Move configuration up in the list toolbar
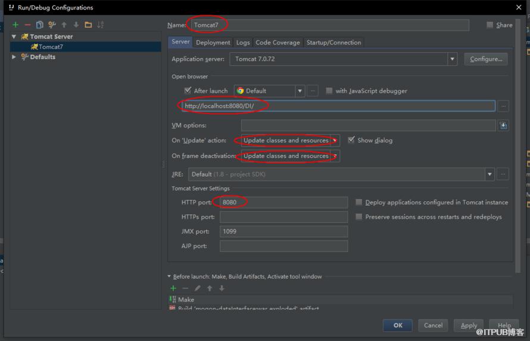530x341 pixels. point(64,24)
